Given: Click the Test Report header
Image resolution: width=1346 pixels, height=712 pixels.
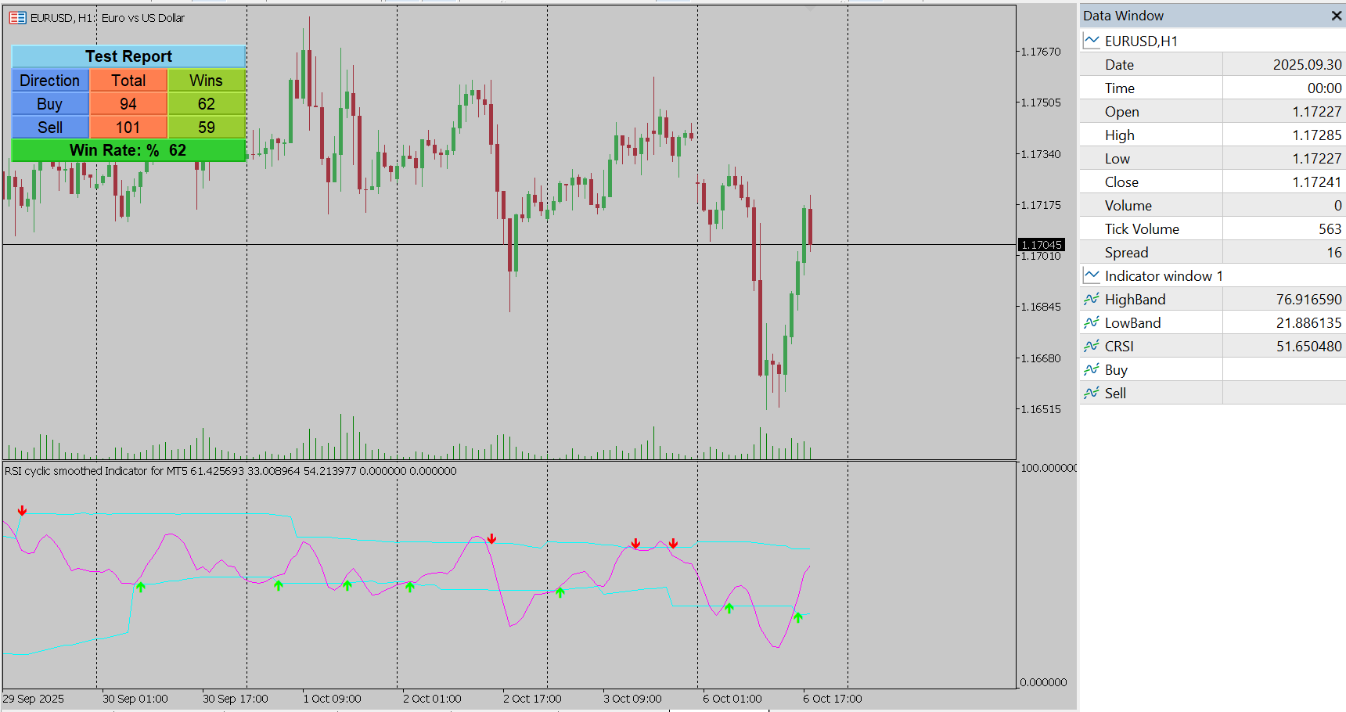Looking at the screenshot, I should click(128, 56).
